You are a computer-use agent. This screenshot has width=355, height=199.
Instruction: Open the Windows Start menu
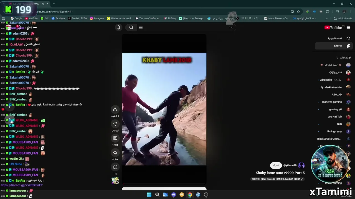click(x=149, y=195)
